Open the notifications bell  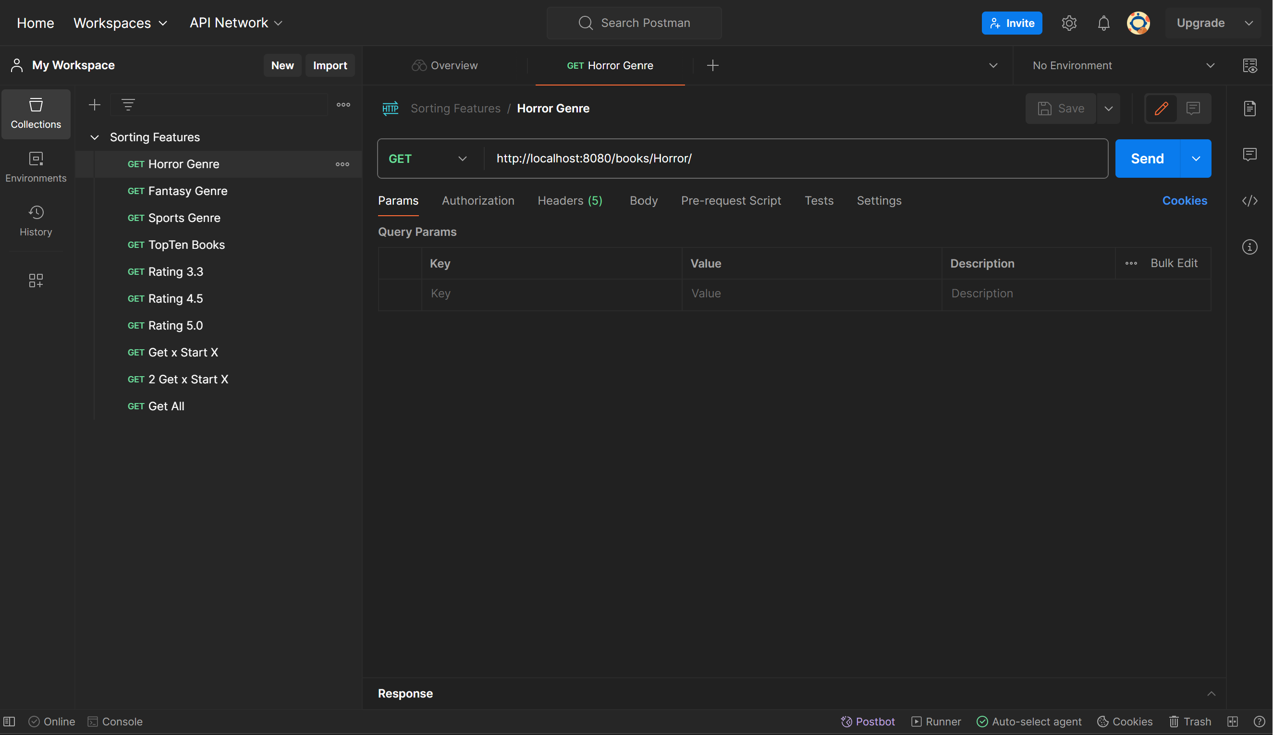coord(1104,23)
